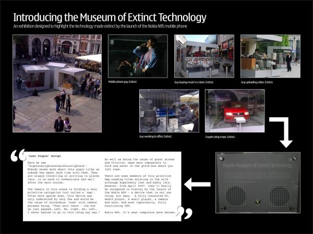Click the headline 'Introducing the Museum of Extinct Technology'
Image resolution: width=313 pixels, height=234 pixels.
point(110,17)
